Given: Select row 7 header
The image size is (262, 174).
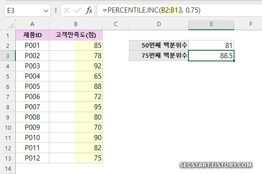Looking at the screenshot, I should tap(8, 97).
